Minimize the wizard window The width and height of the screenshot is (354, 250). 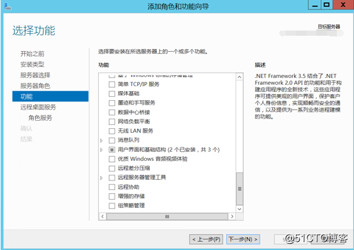[314, 4]
